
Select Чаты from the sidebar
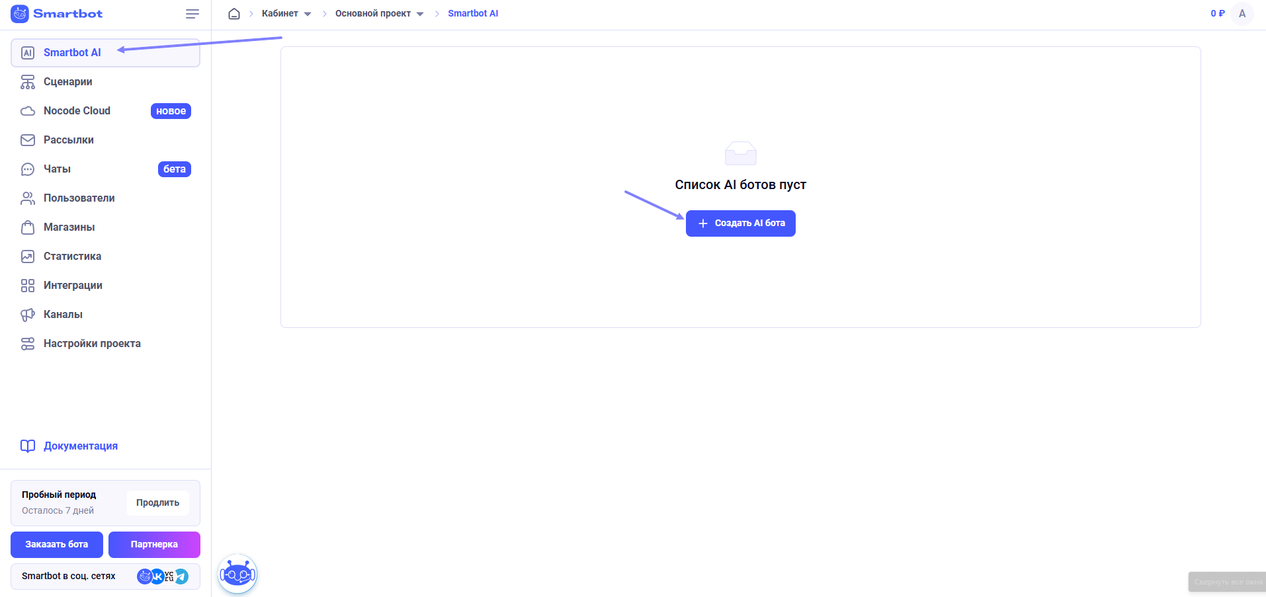coord(57,169)
